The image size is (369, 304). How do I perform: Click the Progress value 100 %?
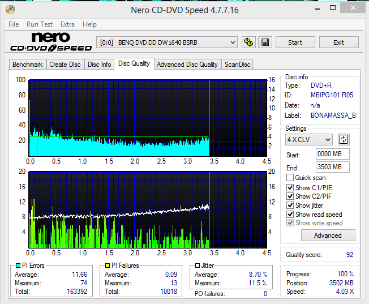pyautogui.click(x=345, y=274)
